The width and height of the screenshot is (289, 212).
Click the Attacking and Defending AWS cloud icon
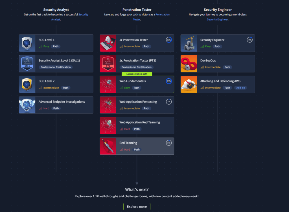tap(189, 84)
